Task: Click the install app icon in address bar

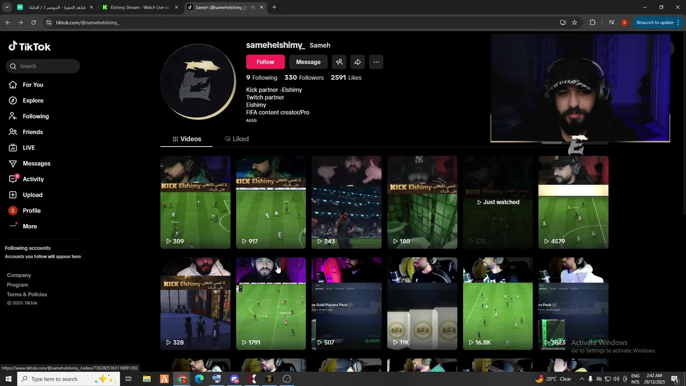Action: click(x=563, y=23)
